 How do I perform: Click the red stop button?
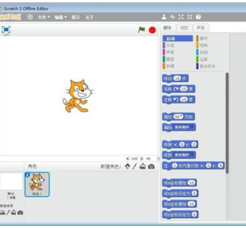click(x=152, y=30)
